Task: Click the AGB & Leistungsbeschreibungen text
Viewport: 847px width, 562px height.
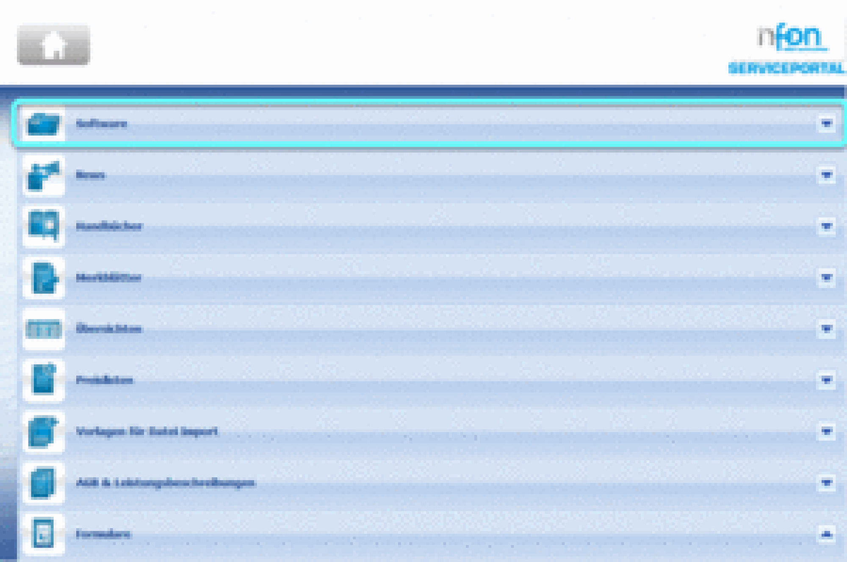Action: click(x=166, y=483)
